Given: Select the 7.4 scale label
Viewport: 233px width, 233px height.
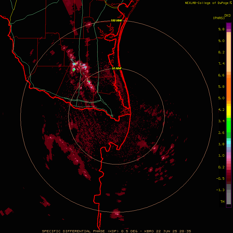Looking at the screenshot, I should tap(221, 64).
